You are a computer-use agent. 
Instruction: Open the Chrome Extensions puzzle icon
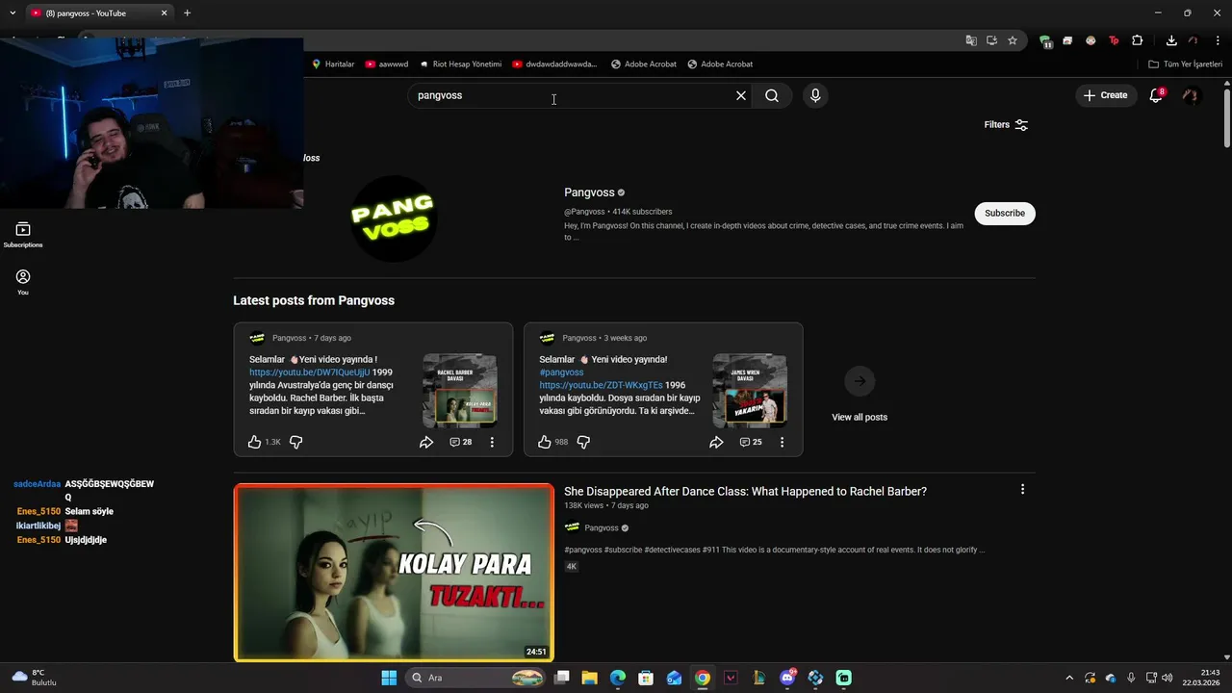[1138, 40]
